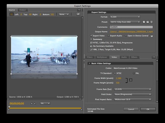The height and width of the screenshot is (123, 165).
Task: Open the Fit zoom level dropdown
Action: click(x=45, y=103)
